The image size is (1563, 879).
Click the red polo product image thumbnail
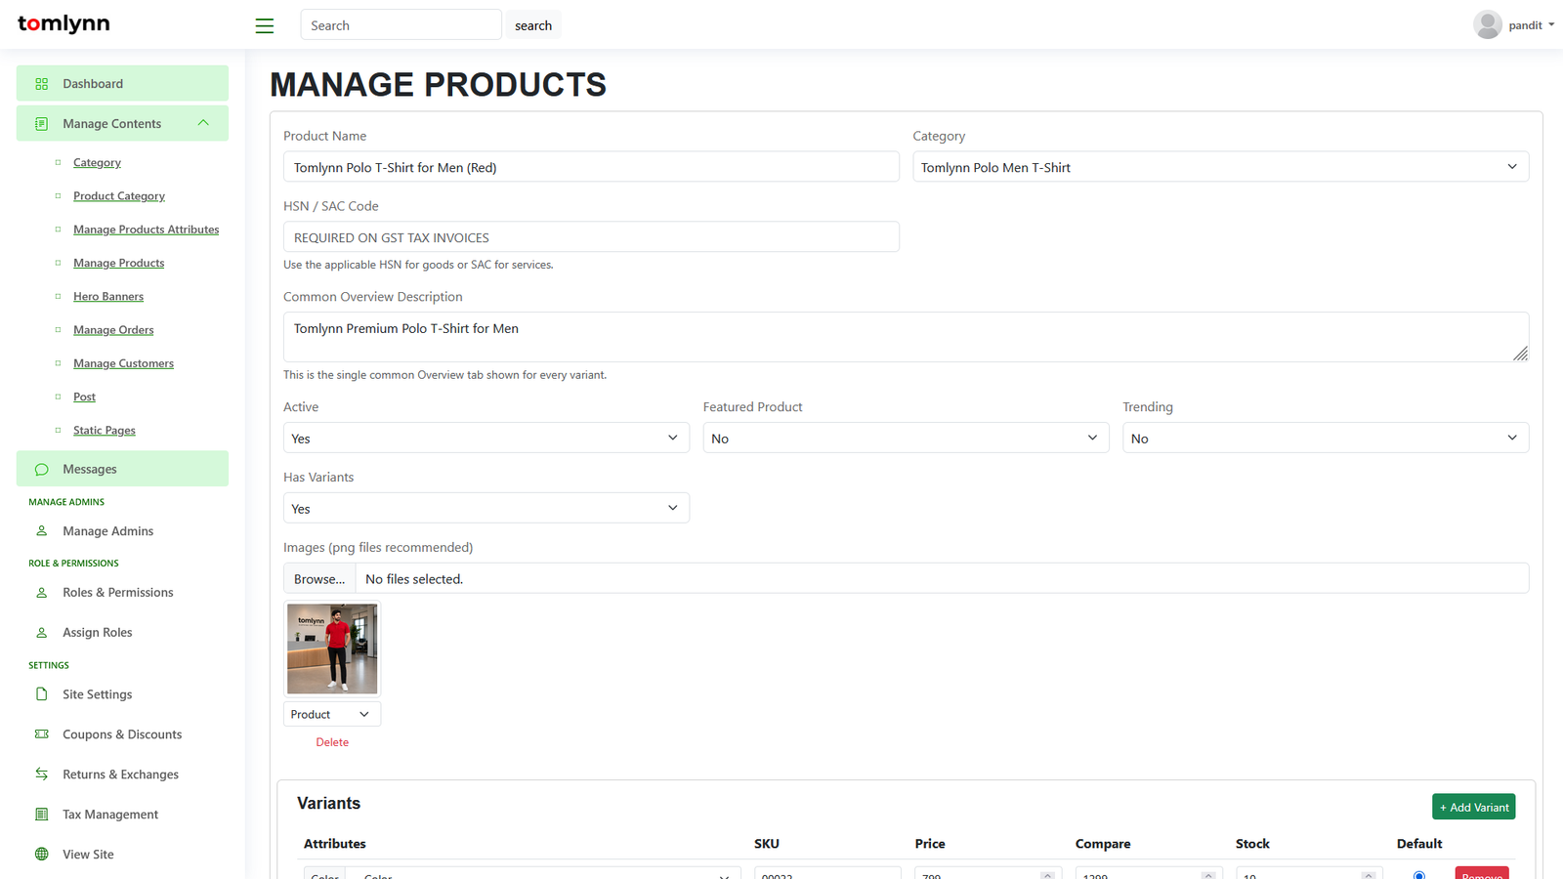(x=332, y=649)
